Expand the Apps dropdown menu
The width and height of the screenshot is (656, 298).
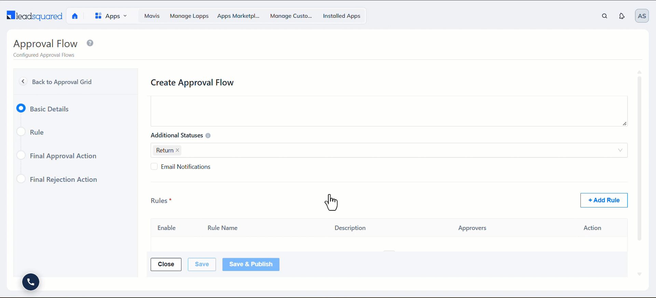(111, 16)
